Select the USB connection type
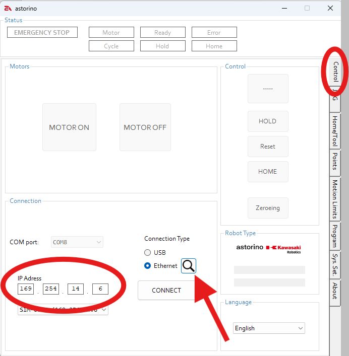Image resolution: width=349 pixels, height=356 pixels. click(x=148, y=252)
